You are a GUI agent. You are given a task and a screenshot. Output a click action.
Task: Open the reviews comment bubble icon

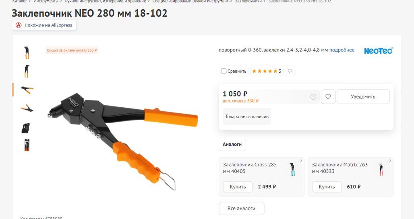point(290,71)
